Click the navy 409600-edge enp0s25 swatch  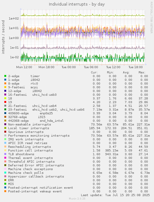(x=5, y=113)
